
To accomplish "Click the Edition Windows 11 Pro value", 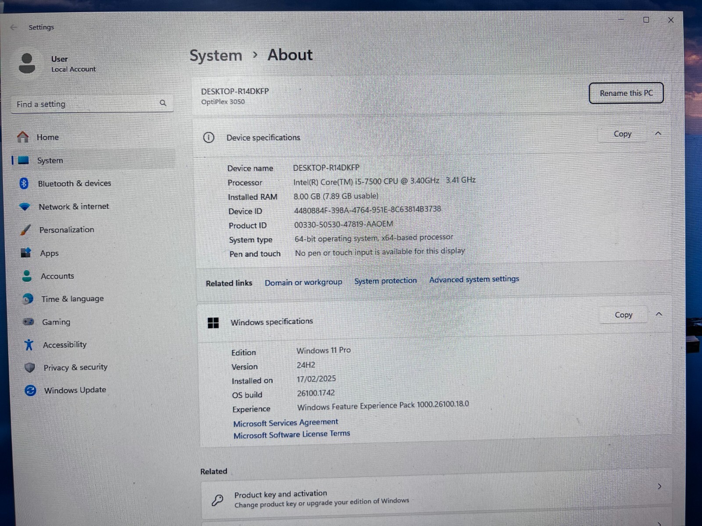I will 323,350.
